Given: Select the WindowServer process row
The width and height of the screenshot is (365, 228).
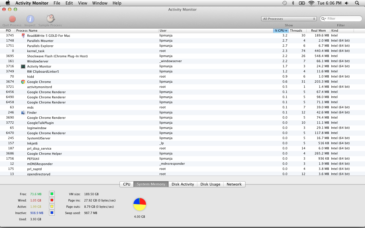Looking at the screenshot, I should 182,61.
